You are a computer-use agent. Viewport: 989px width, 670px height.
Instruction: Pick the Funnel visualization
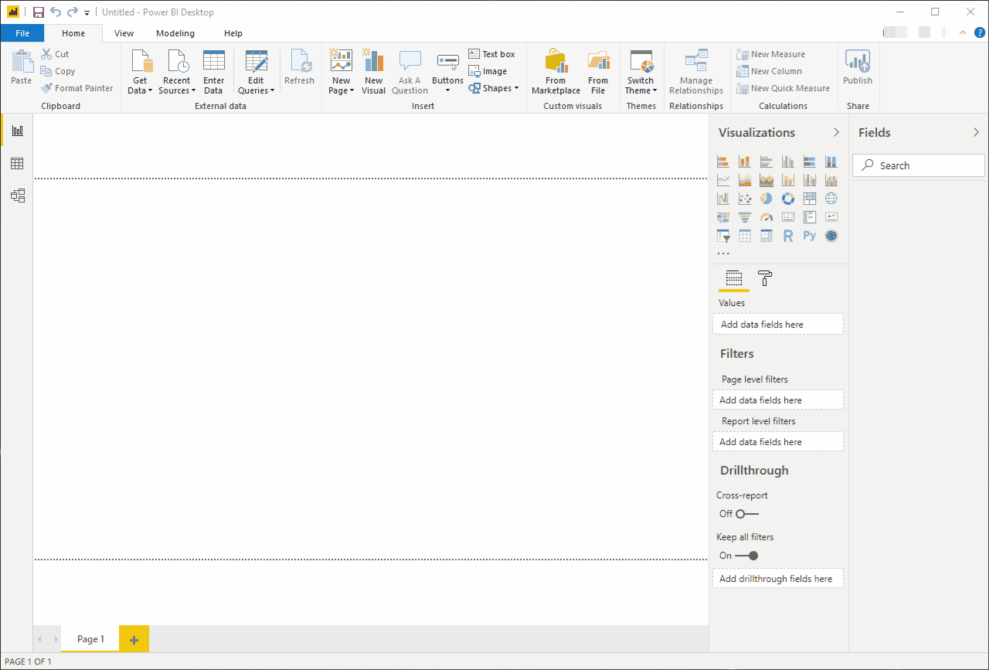pos(745,217)
